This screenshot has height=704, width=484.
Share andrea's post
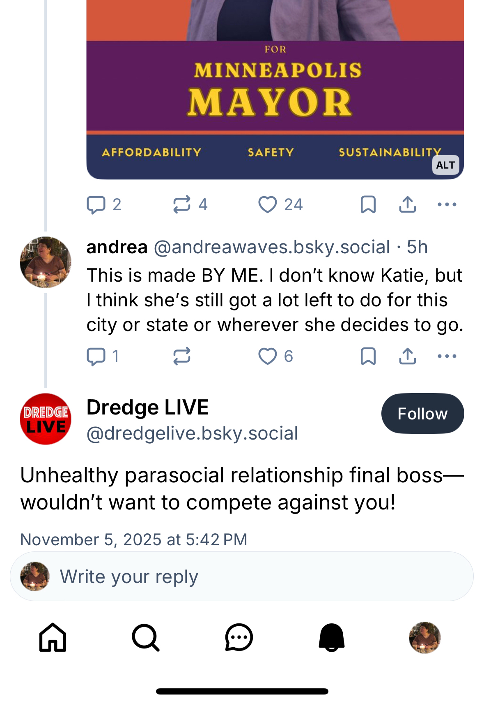tap(407, 356)
